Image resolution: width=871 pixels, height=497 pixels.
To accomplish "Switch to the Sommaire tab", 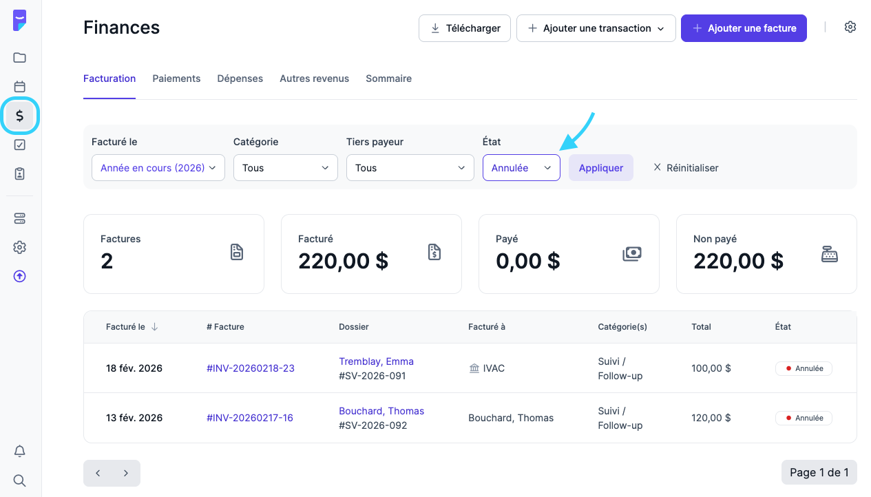I will tap(388, 78).
